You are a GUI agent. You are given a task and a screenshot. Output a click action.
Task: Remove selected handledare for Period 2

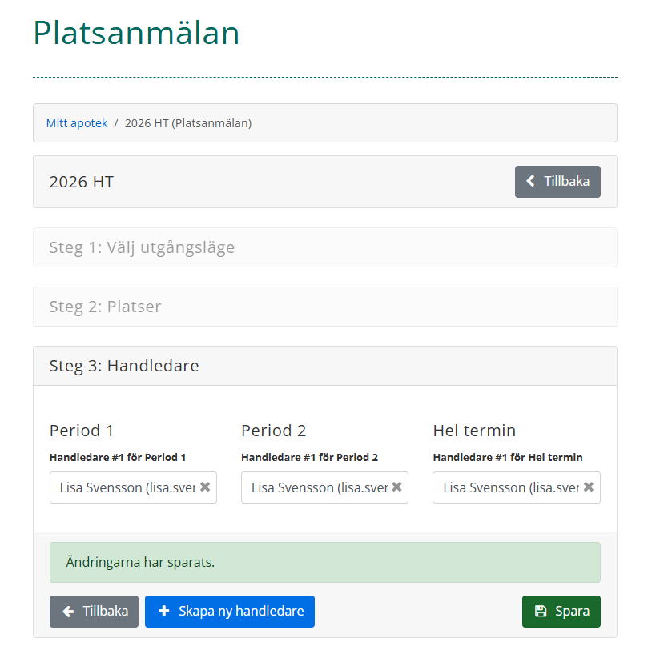pyautogui.click(x=396, y=487)
